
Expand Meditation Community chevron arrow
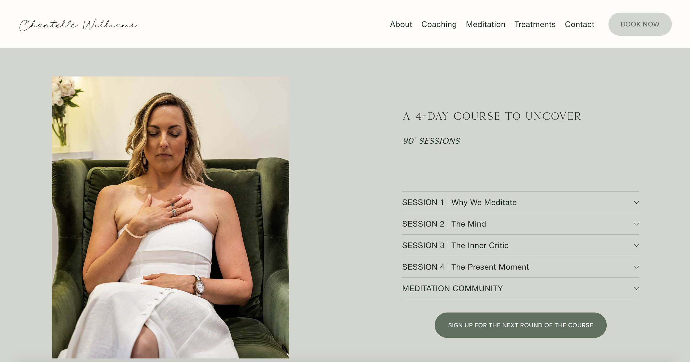pos(636,288)
